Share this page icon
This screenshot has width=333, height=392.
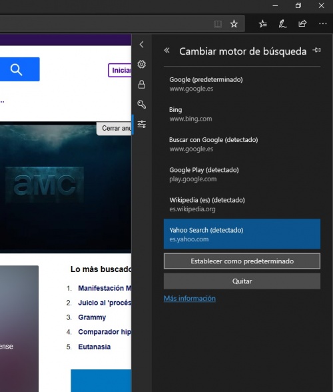tap(302, 24)
